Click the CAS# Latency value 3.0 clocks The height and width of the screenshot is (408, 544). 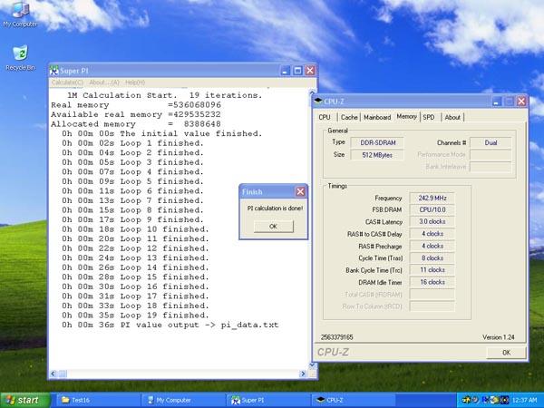[432, 222]
